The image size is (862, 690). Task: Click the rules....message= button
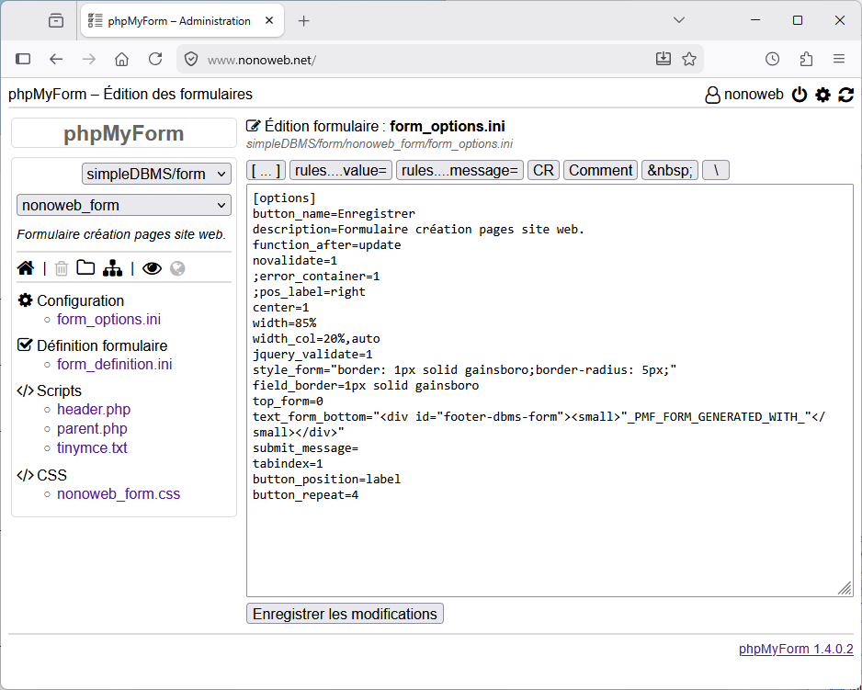click(x=459, y=171)
